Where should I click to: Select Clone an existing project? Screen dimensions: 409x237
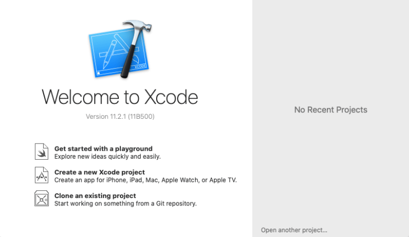pos(95,195)
